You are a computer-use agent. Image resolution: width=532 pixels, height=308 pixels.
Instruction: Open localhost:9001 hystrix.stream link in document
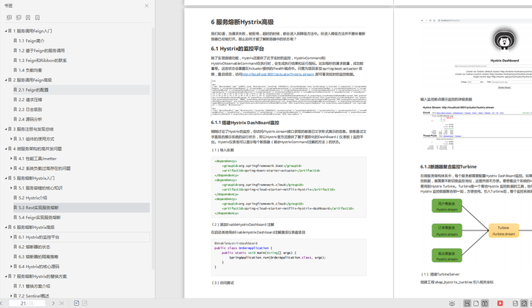(x=278, y=75)
